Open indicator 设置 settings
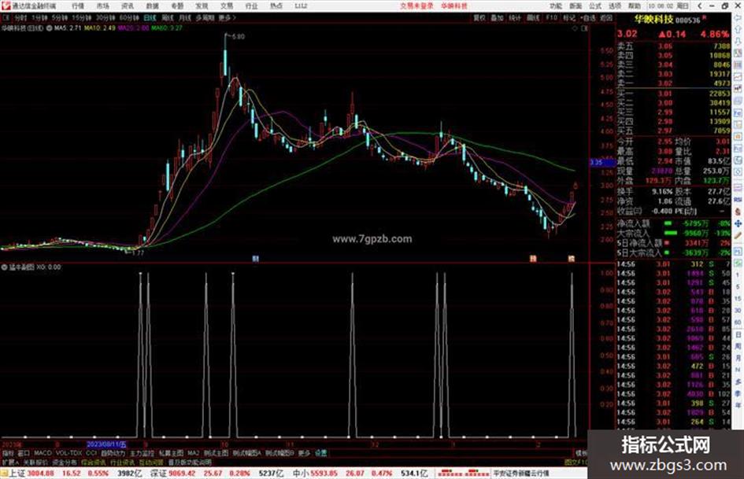Screen dimensions: 744x479 (321, 453)
